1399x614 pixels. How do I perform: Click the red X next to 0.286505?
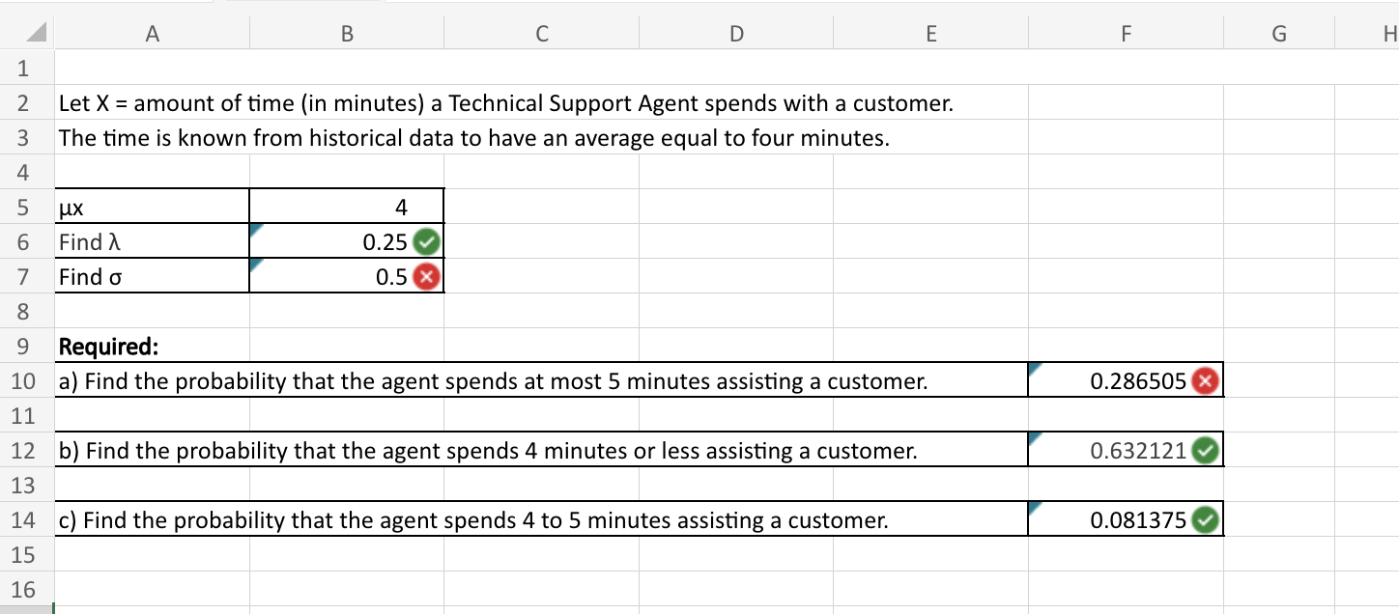point(1205,380)
